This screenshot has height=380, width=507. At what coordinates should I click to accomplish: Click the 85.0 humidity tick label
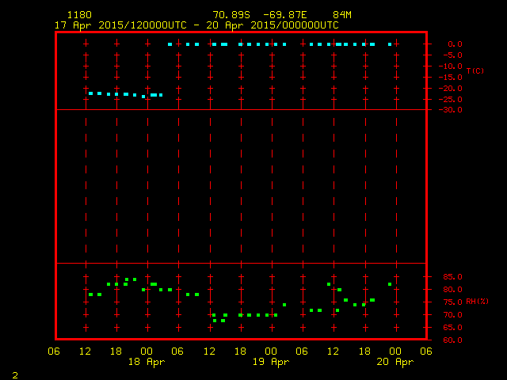(452, 277)
